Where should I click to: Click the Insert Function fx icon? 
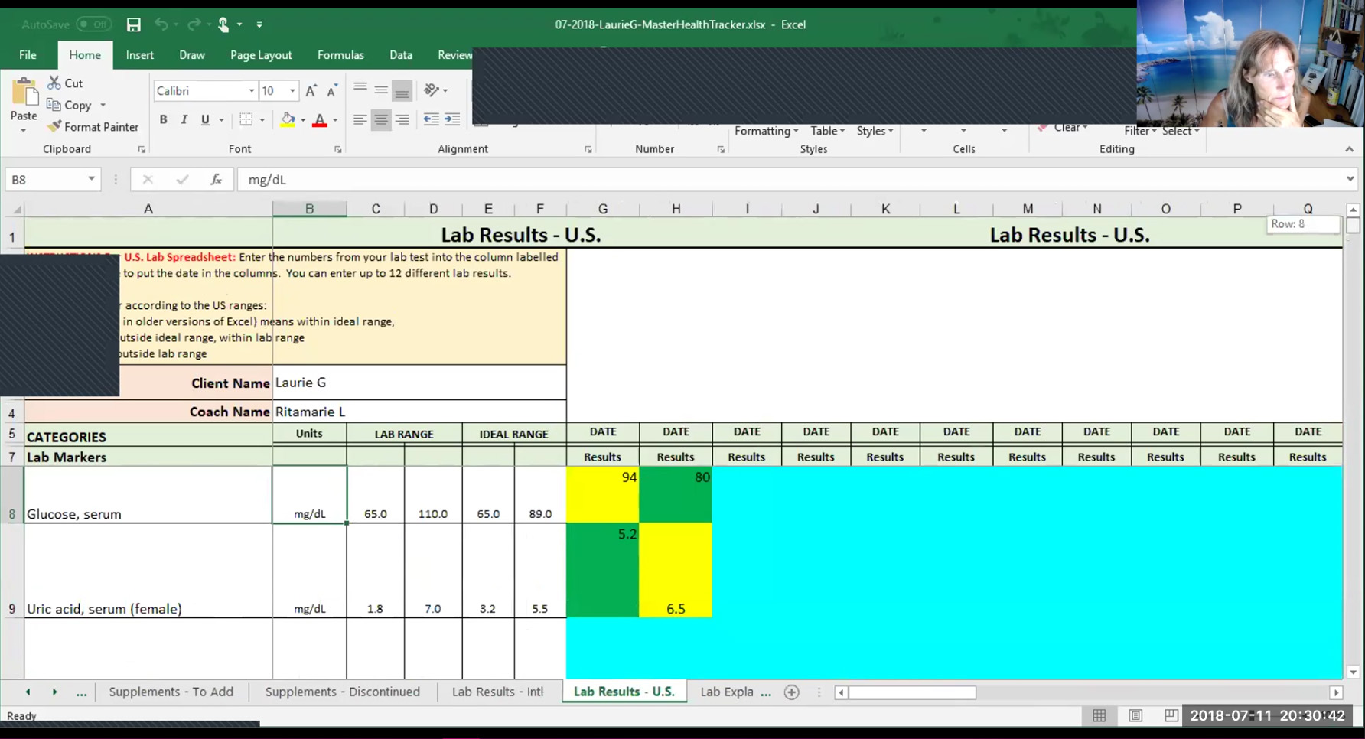click(x=216, y=180)
